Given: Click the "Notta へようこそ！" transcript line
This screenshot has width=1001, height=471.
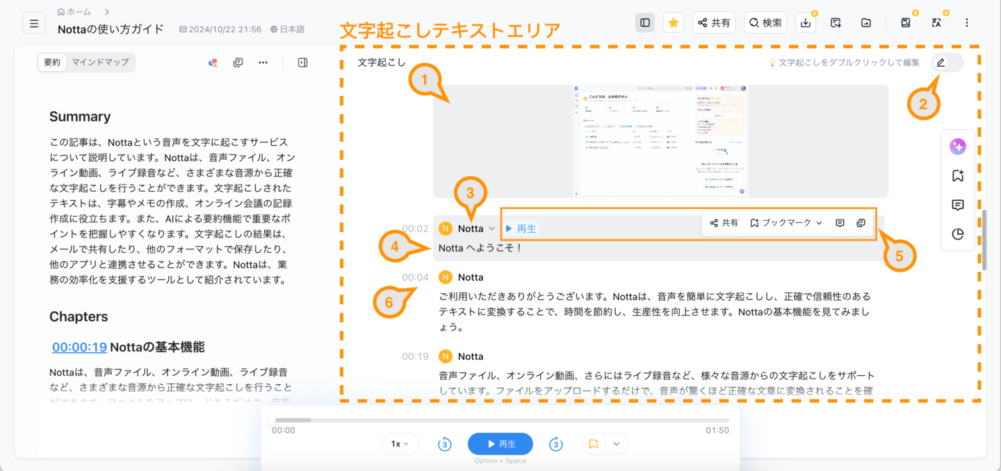Looking at the screenshot, I should pyautogui.click(x=480, y=248).
